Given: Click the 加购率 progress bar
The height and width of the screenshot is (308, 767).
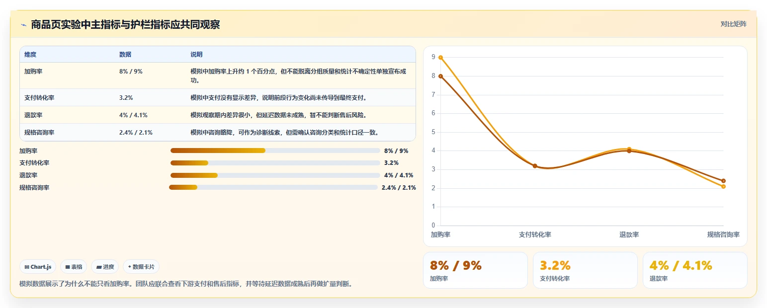Looking at the screenshot, I should pyautogui.click(x=275, y=151).
